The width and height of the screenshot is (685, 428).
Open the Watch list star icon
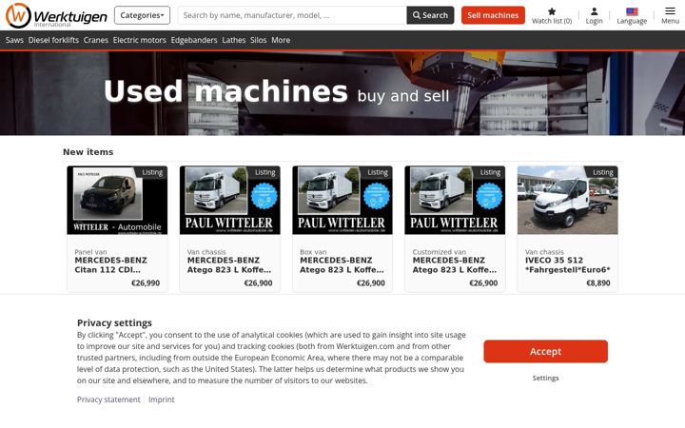point(552,11)
